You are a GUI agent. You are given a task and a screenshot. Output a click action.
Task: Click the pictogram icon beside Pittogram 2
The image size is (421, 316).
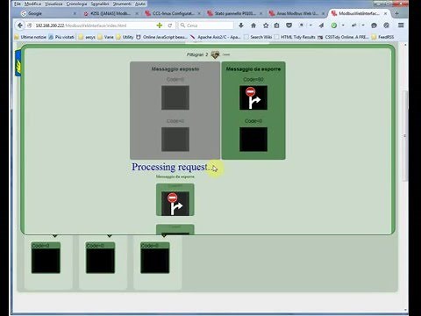coord(215,54)
